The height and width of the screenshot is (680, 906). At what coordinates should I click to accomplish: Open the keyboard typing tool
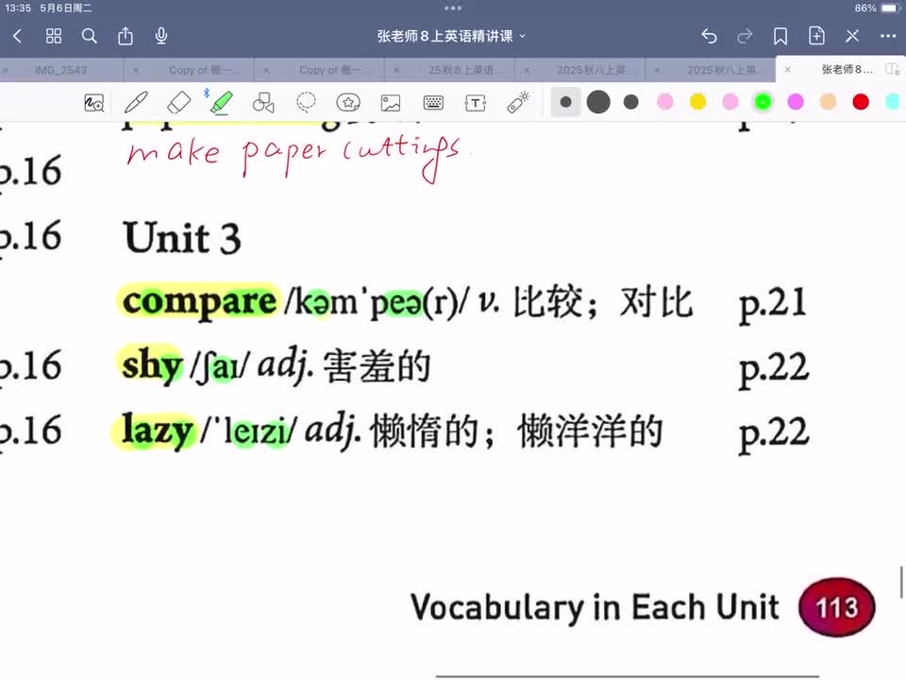pyautogui.click(x=433, y=103)
